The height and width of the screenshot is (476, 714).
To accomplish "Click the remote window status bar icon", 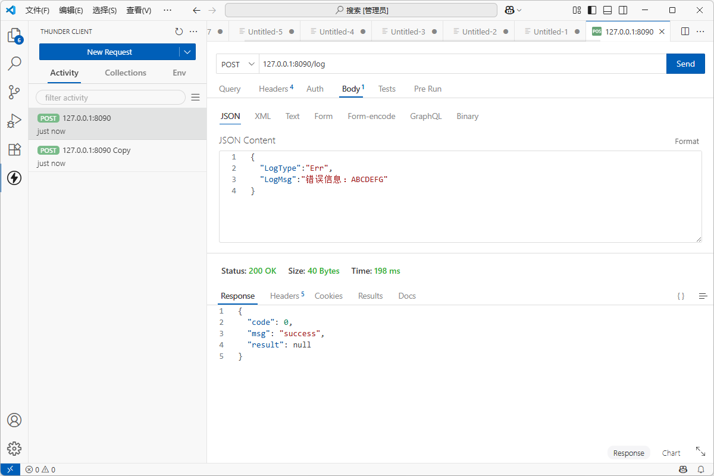I will 10,469.
